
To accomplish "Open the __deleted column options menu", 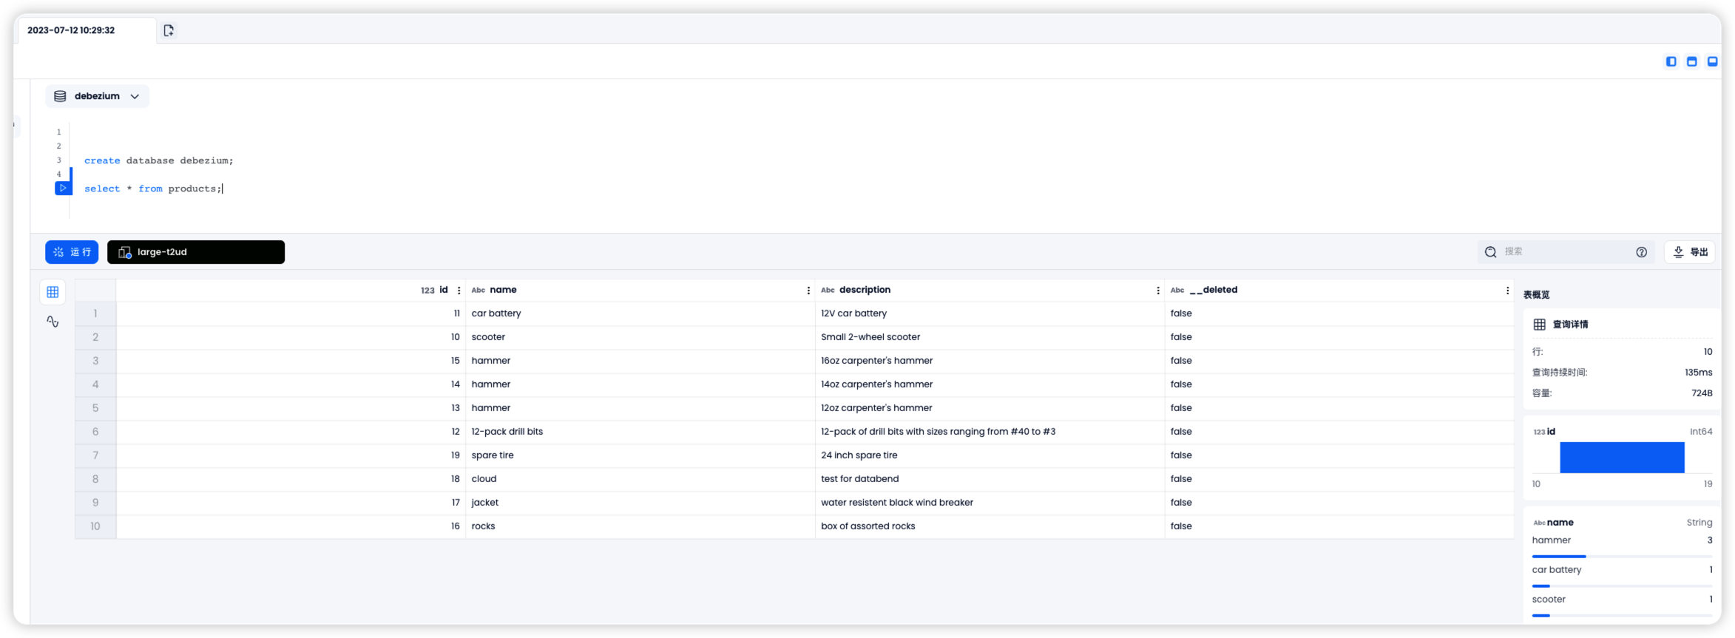I will pyautogui.click(x=1507, y=291).
